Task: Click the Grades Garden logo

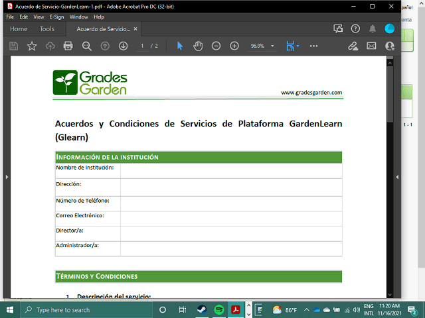Action: pyautogui.click(x=90, y=82)
